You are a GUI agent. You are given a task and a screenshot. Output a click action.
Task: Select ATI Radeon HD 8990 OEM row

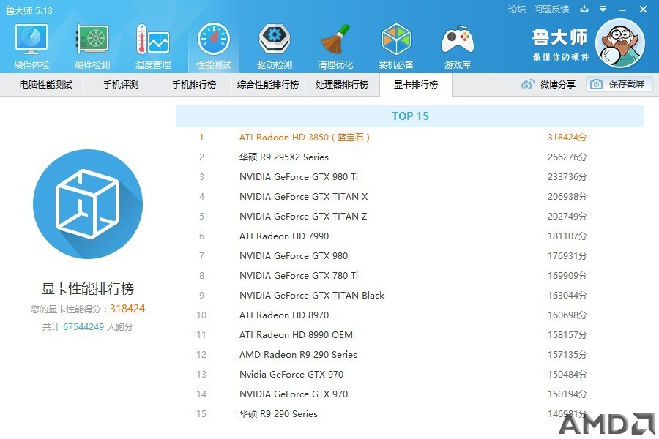(410, 335)
